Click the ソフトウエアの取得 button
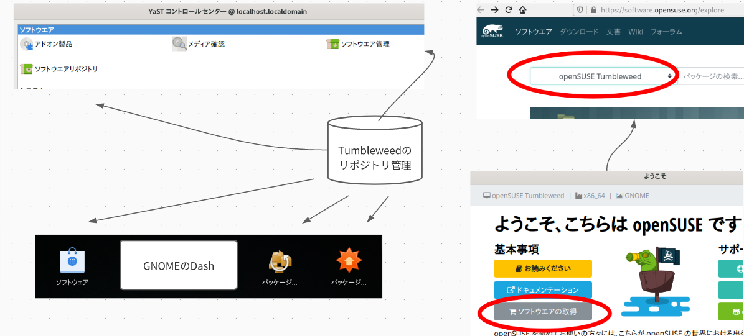The image size is (744, 336). 543,312
